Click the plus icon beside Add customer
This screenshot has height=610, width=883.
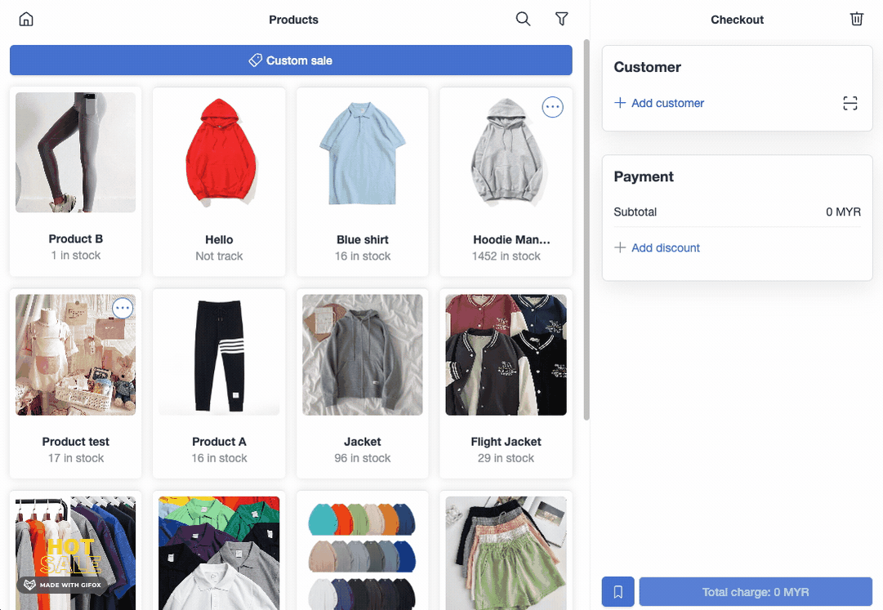[x=620, y=102]
